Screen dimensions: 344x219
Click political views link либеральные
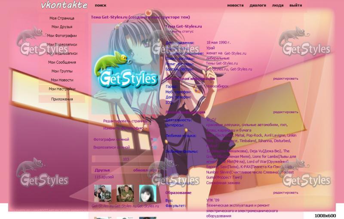coord(218,59)
